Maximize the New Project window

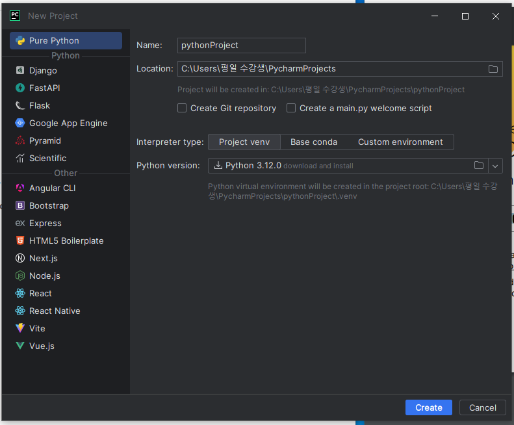tap(465, 16)
